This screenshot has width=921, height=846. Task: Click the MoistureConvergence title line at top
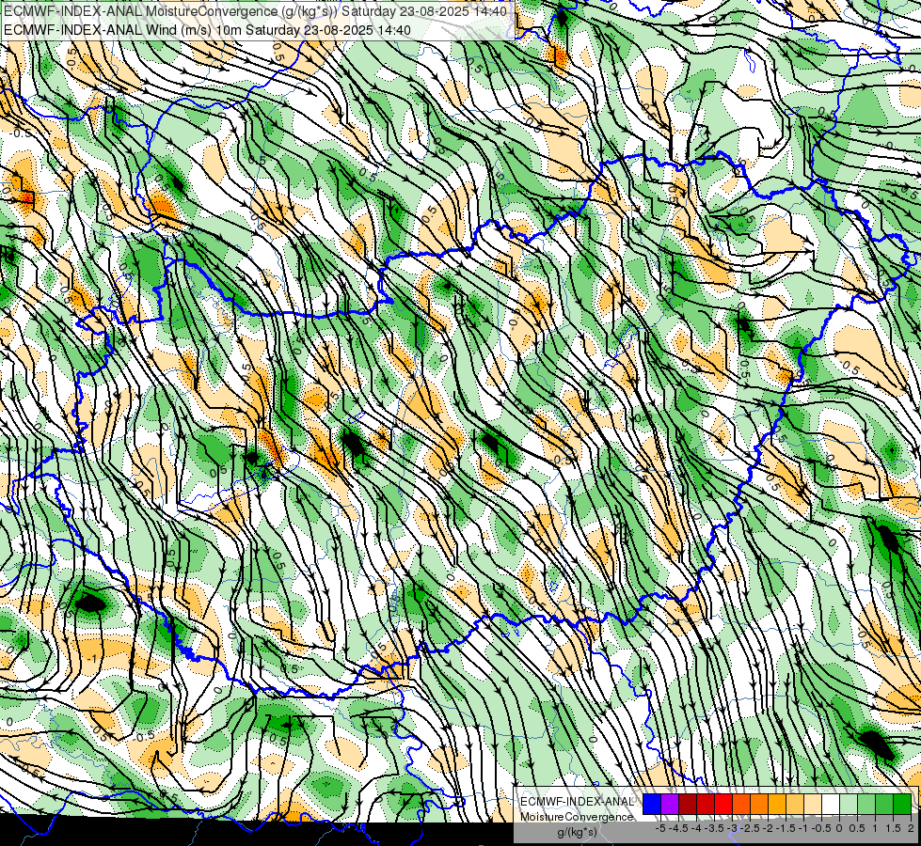click(x=254, y=11)
